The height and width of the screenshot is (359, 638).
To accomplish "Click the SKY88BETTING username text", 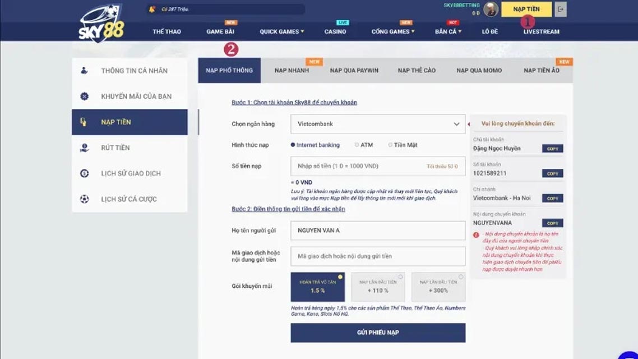I will (x=461, y=5).
